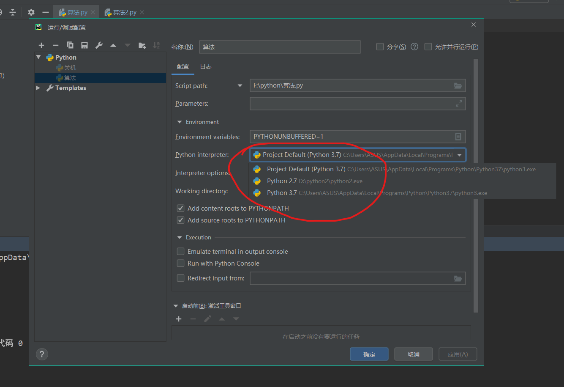Screen dimensions: 564x387
Task: Expand the Parameters field editor
Action: pyautogui.click(x=459, y=104)
